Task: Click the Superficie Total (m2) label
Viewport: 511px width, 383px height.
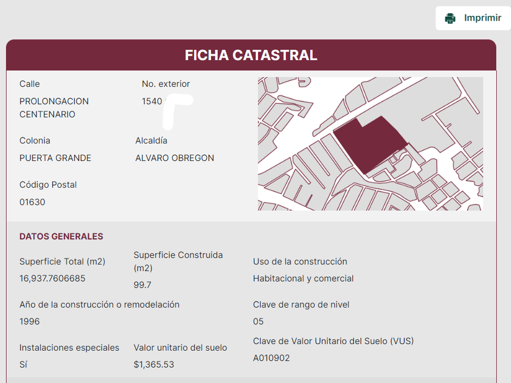Action: click(x=62, y=261)
